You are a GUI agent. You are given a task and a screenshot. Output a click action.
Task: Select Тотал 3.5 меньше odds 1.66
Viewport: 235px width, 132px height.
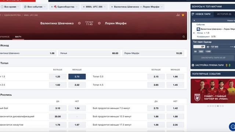175,77
